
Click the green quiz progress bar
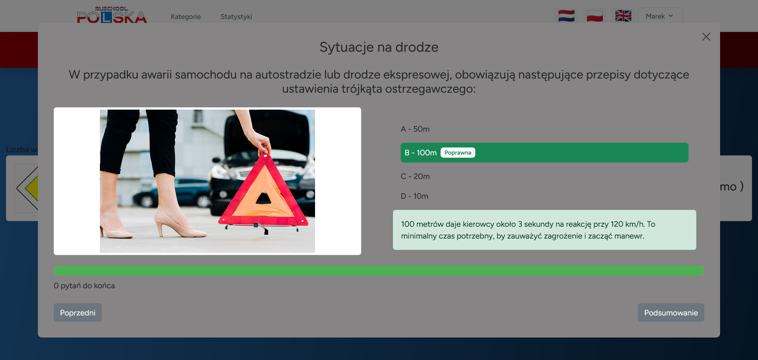click(x=379, y=270)
